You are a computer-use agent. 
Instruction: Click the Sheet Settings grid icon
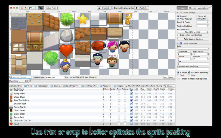[181, 12]
